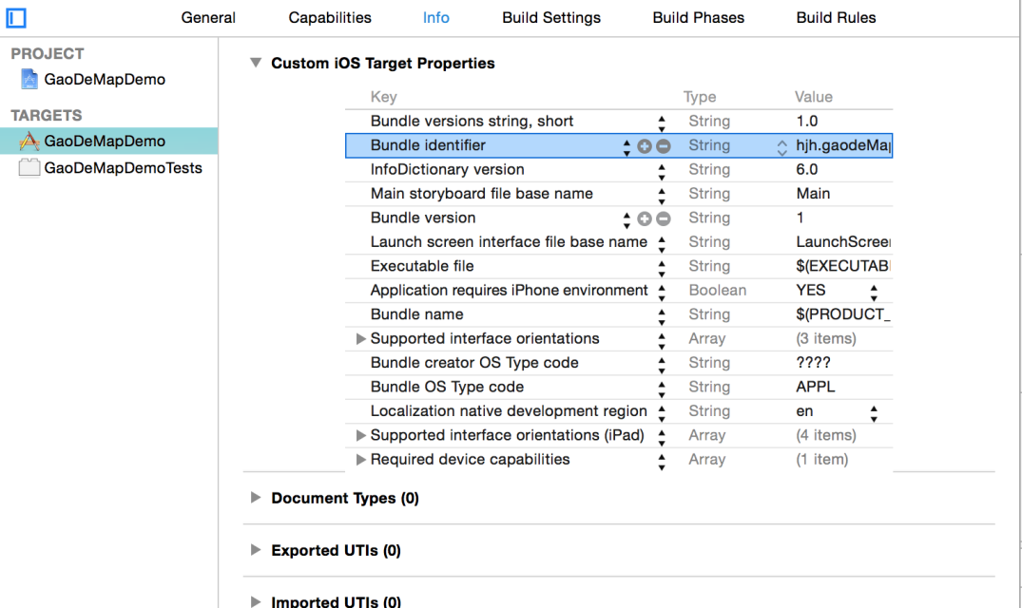Click the plus icon on Bundle version row

(x=645, y=218)
